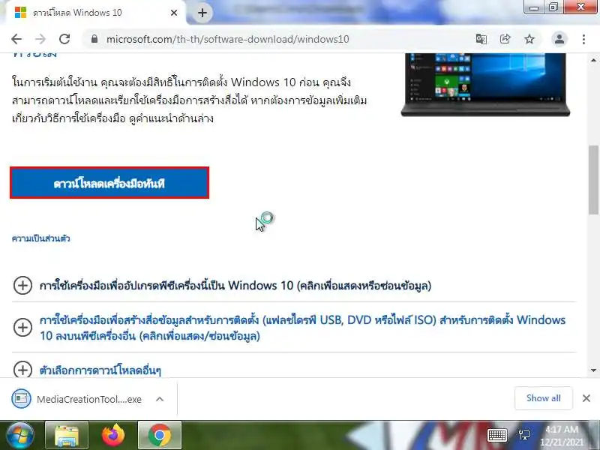600x450 pixels.
Task: Click the network tray icon
Action: tap(524, 435)
